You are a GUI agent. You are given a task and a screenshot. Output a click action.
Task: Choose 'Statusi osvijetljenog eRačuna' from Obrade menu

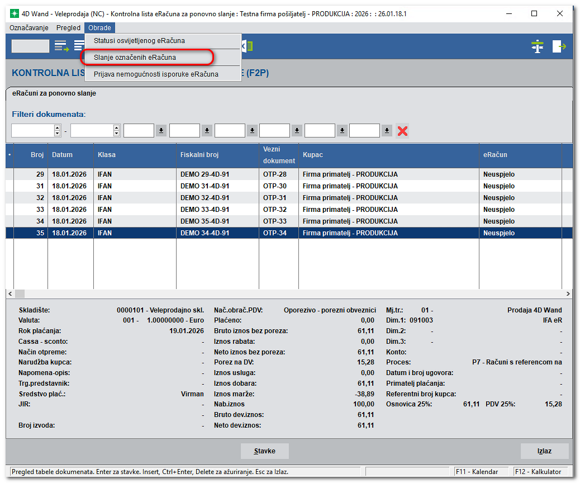coord(139,41)
